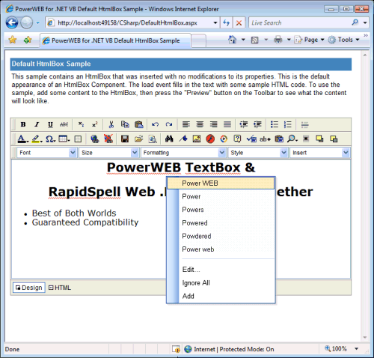Center align the text

pyautogui.click(x=200, y=124)
